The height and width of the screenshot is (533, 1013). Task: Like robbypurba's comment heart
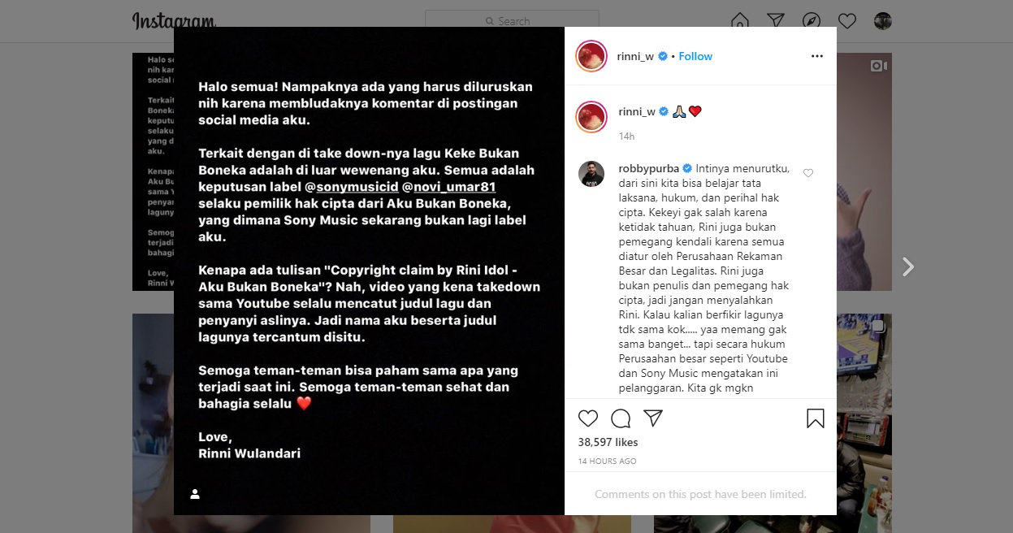click(x=807, y=173)
